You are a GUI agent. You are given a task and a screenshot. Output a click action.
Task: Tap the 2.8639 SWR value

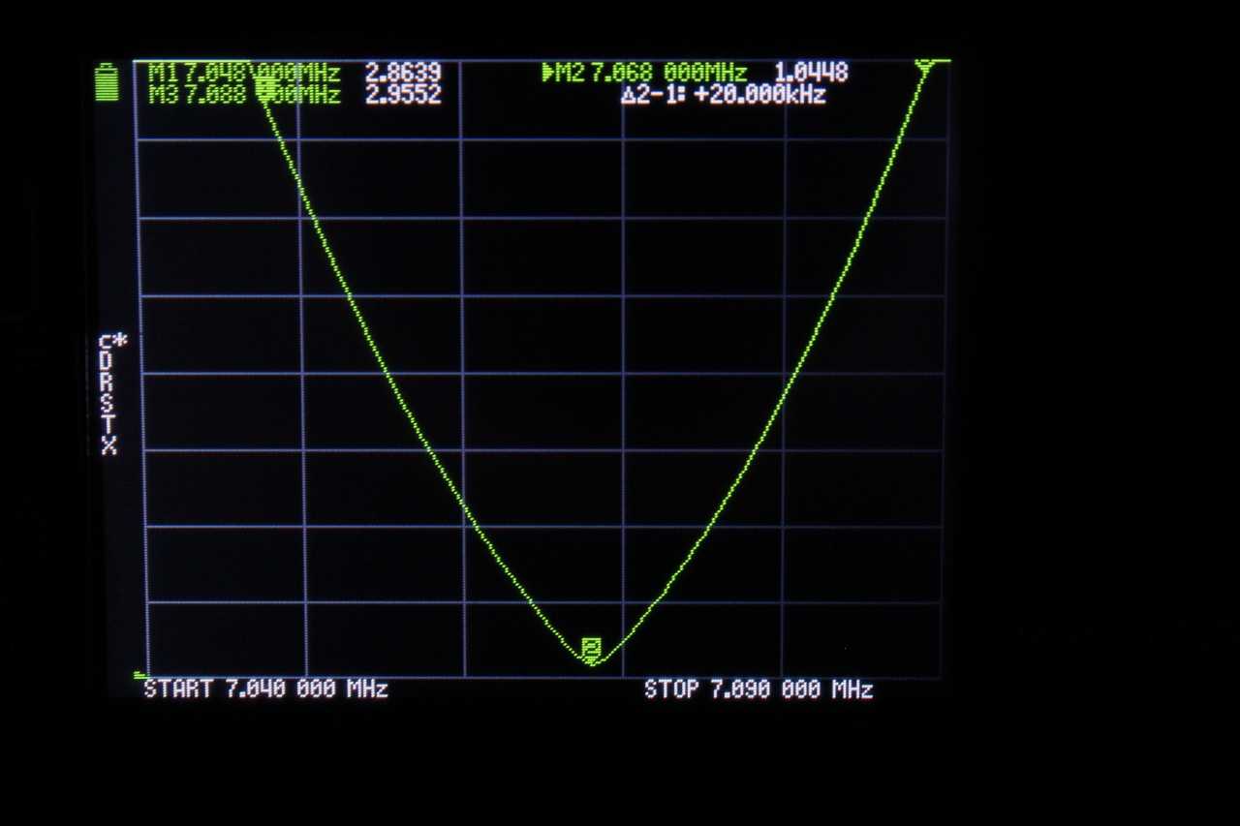403,73
